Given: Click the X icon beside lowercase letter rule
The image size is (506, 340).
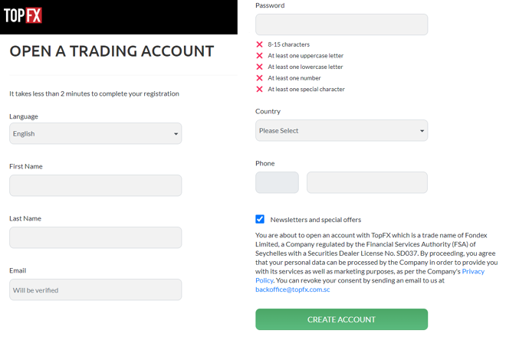Looking at the screenshot, I should [x=259, y=67].
